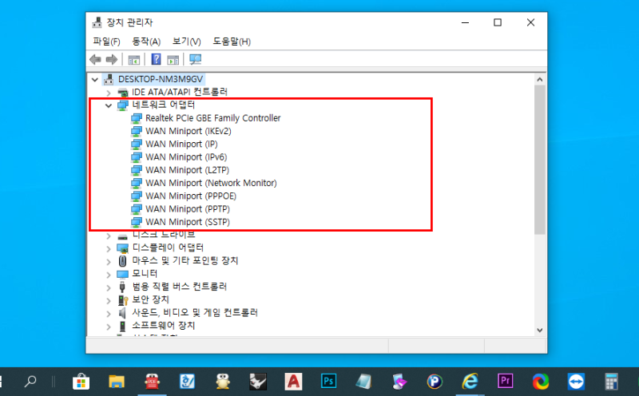Expand the 소프트웨어 장치 node
Viewport: 639px width, 396px height.
click(109, 327)
